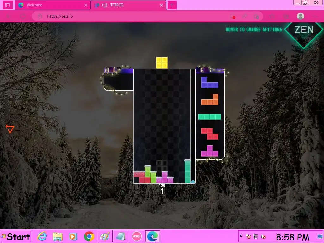The height and width of the screenshot is (243, 324).
Task: Open Notepad from the taskbar
Action: click(121, 236)
